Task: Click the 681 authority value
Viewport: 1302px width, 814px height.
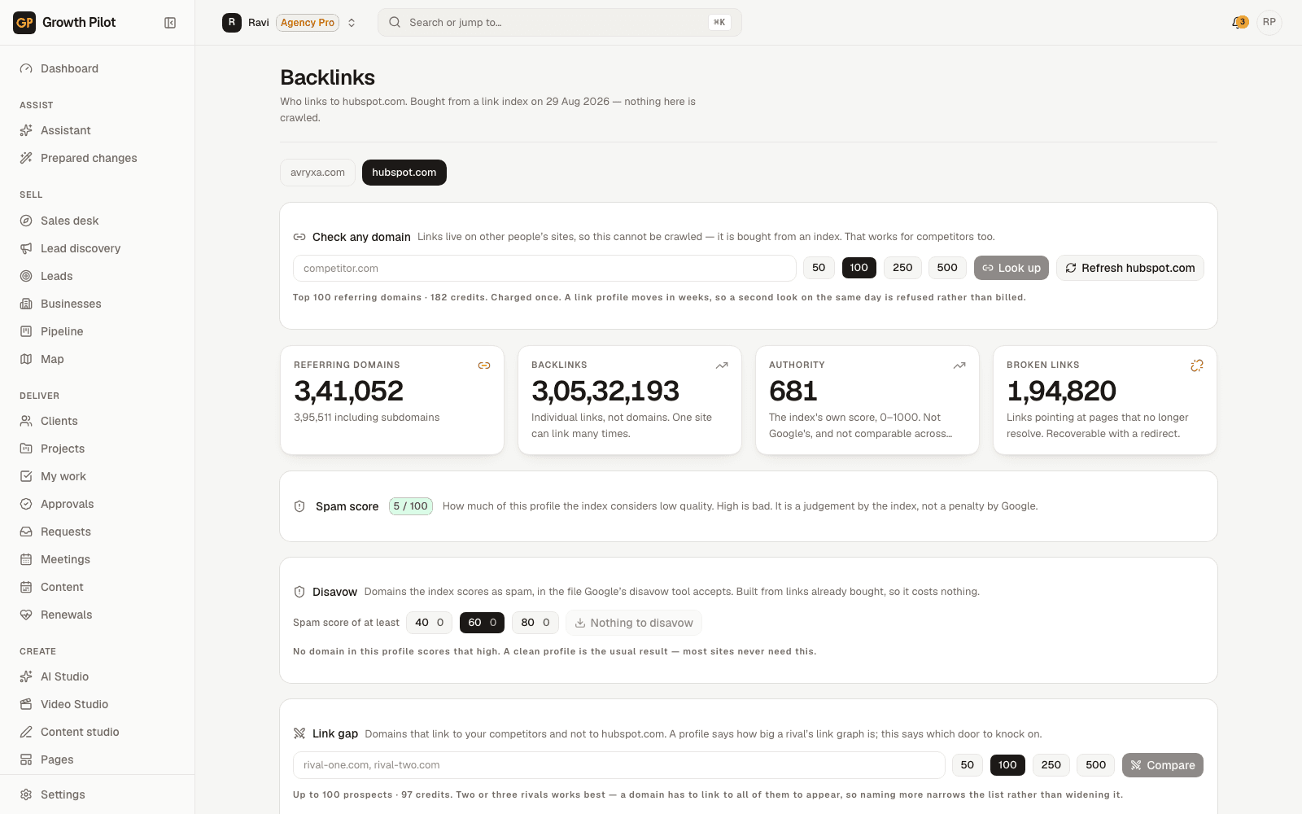Action: tap(793, 392)
